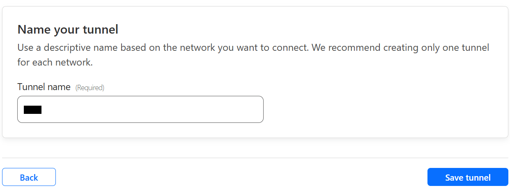The width and height of the screenshot is (510, 188).
Task: Click the "Save tunnel" label text
Action: point(468,177)
